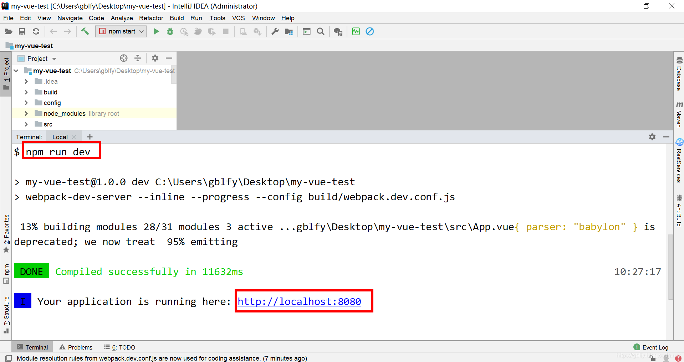Open the Database side panel

(679, 74)
